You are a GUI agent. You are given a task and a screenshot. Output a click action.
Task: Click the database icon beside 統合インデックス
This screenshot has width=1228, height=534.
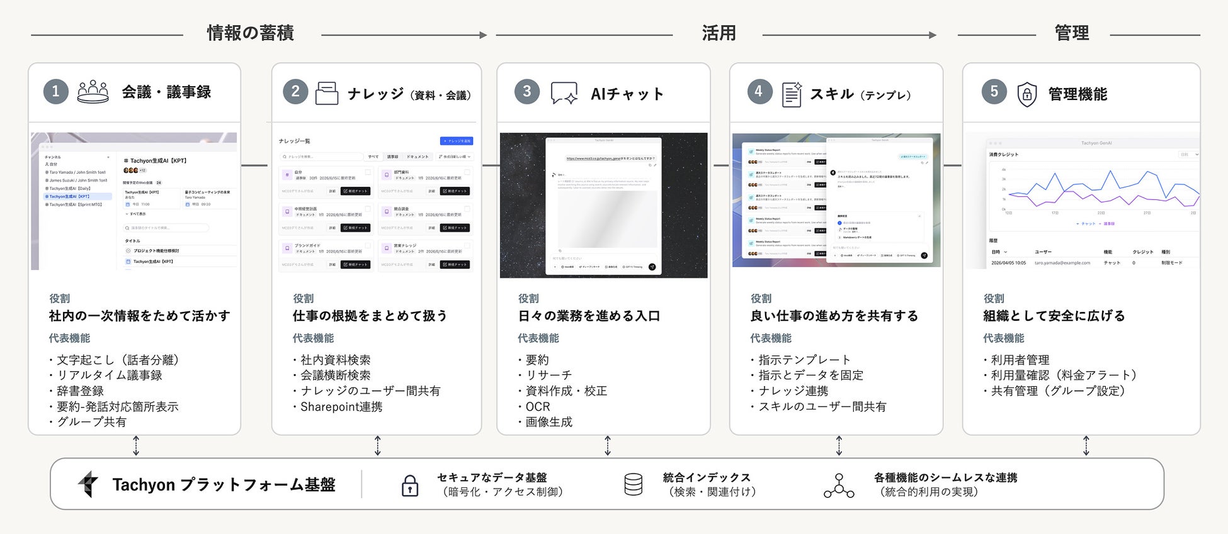(633, 485)
